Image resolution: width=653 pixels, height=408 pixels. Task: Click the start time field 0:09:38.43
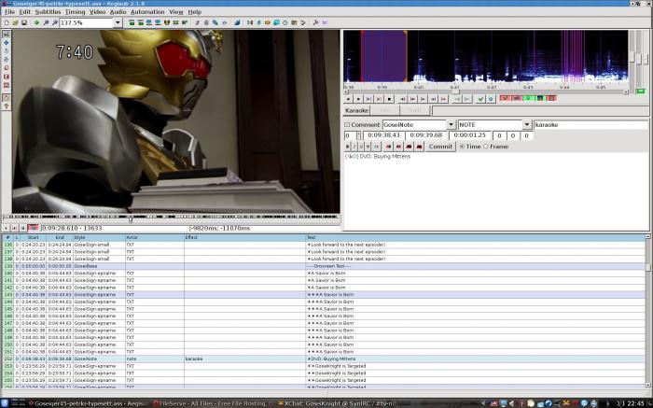(x=383, y=135)
